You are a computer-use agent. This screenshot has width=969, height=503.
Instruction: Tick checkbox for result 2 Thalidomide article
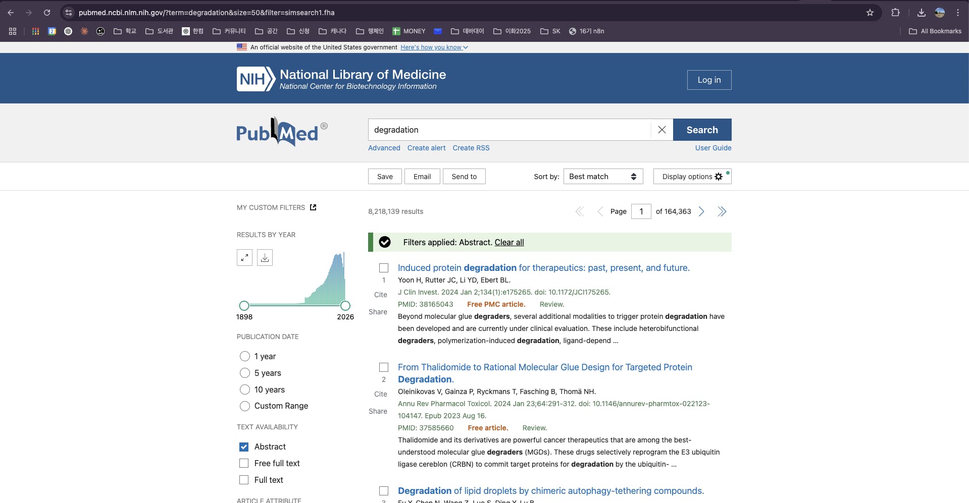pos(384,367)
